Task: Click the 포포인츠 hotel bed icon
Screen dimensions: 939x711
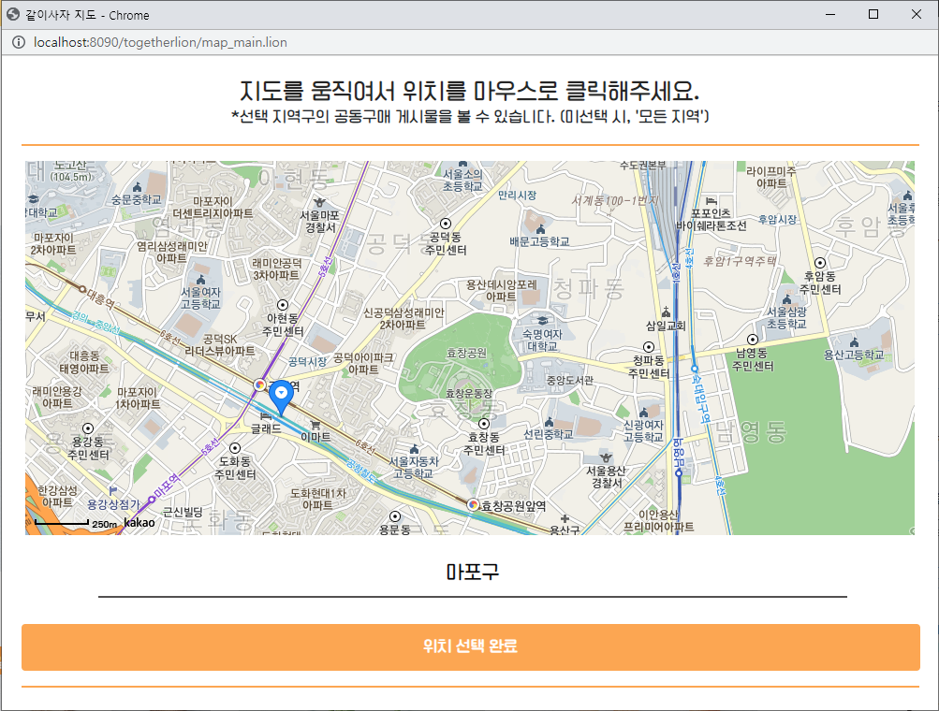Action: [x=711, y=200]
